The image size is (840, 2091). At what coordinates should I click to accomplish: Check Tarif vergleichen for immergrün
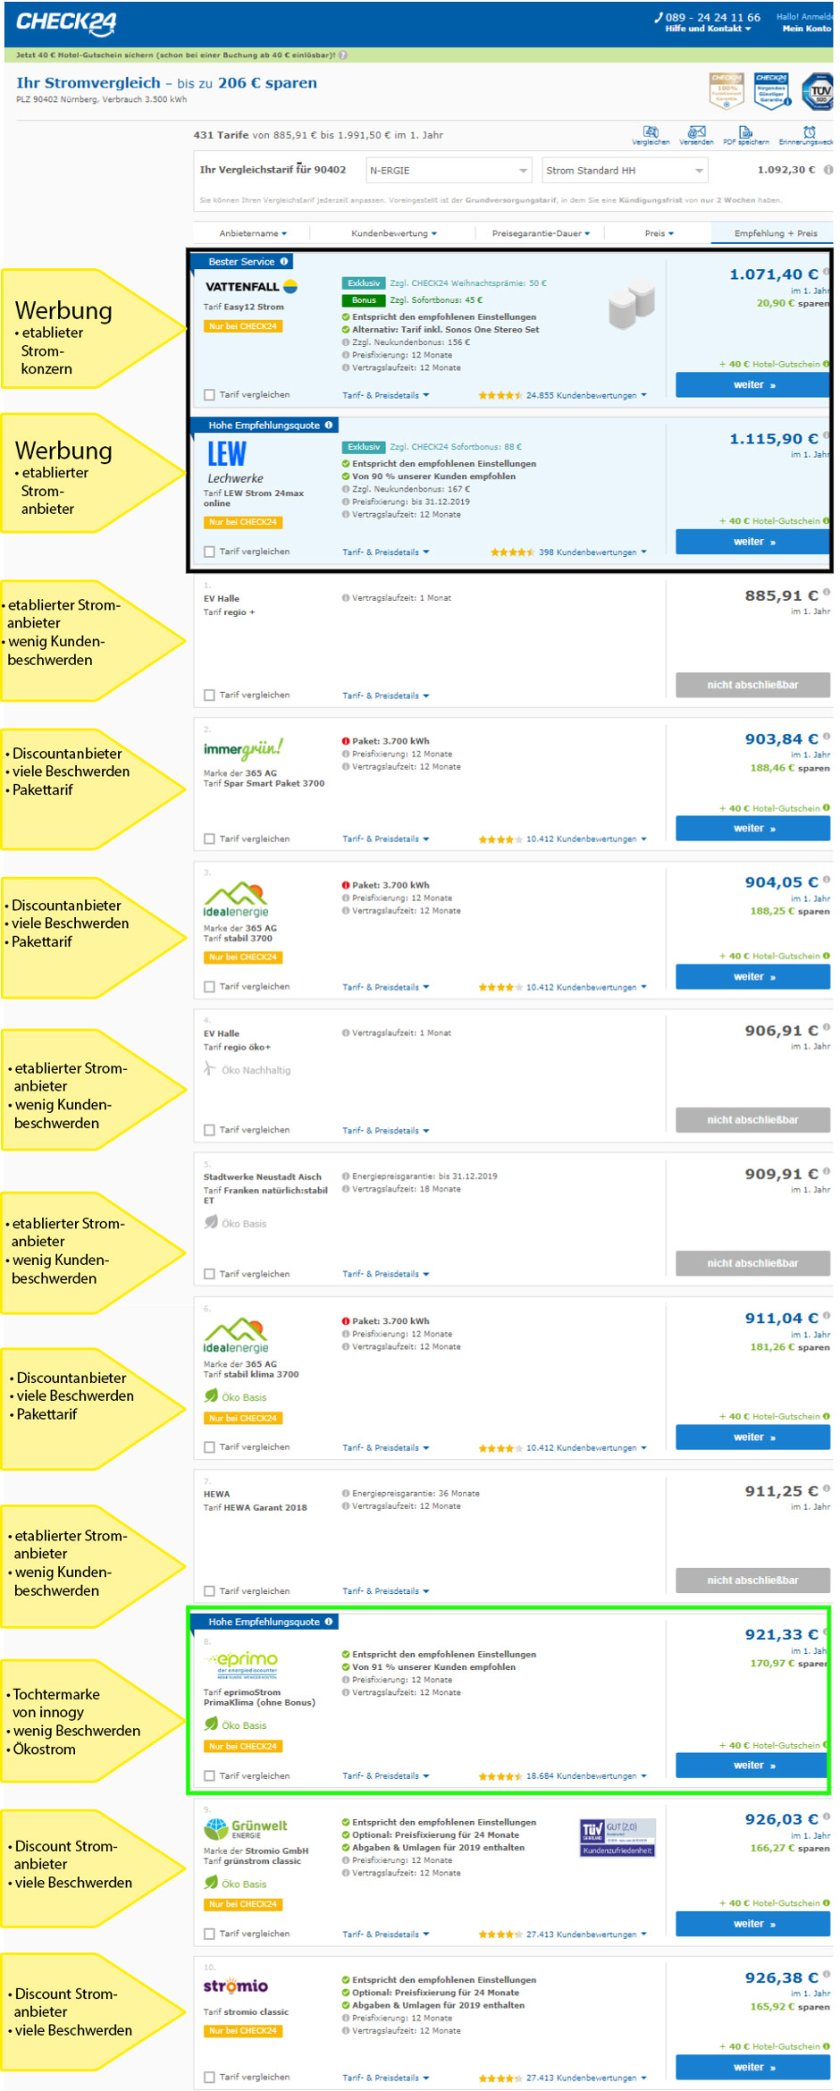click(x=209, y=839)
